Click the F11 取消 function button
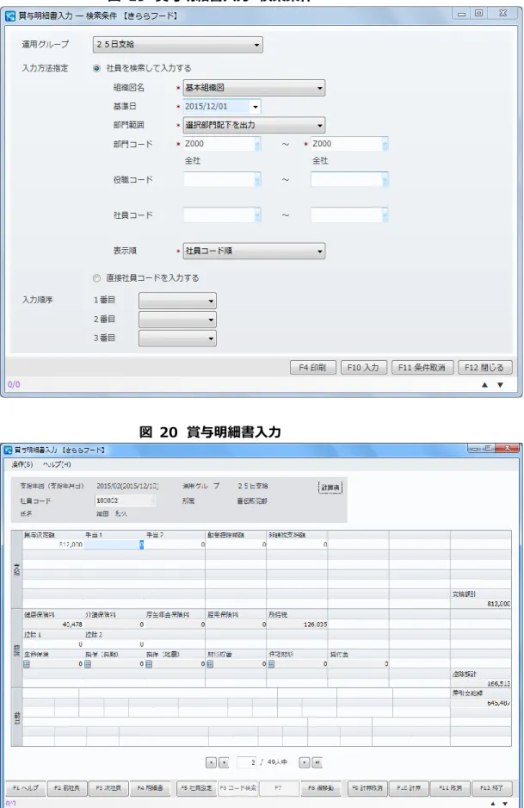This screenshot has width=524, height=808. 450,788
